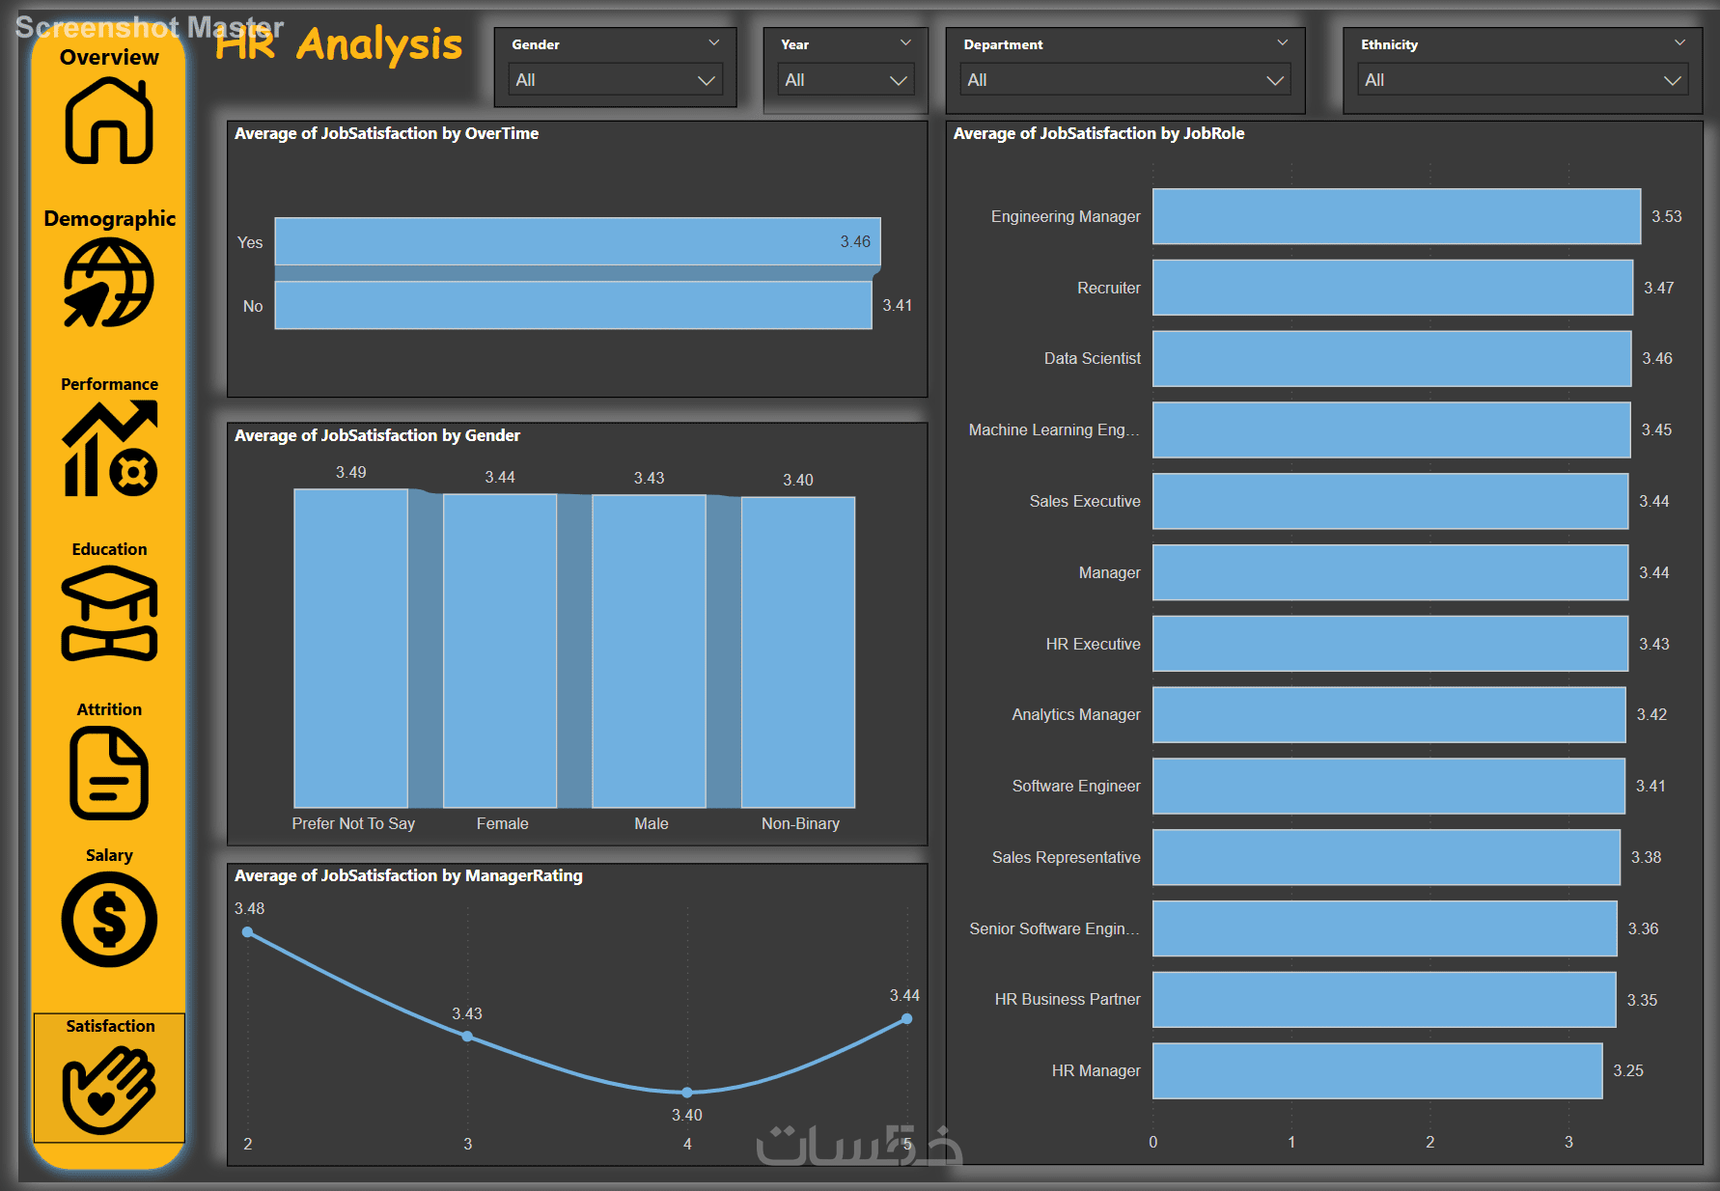
Task: Select the Education graduation cap icon
Action: coord(109,614)
